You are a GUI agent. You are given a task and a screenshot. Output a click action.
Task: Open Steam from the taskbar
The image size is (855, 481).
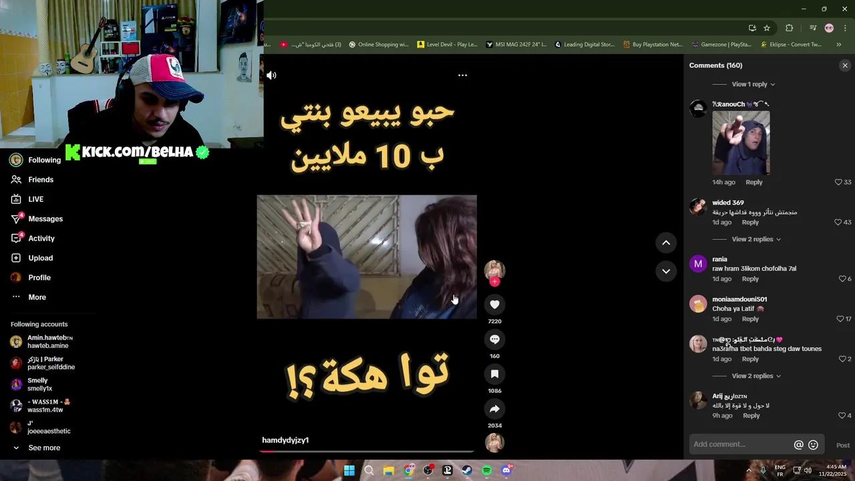coord(467,470)
